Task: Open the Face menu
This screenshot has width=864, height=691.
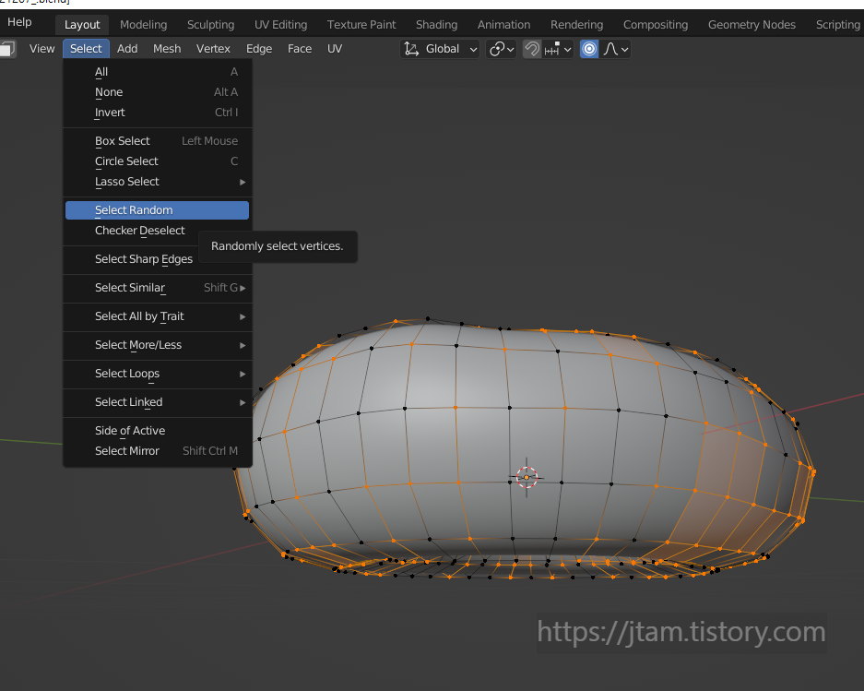Action: click(x=300, y=49)
